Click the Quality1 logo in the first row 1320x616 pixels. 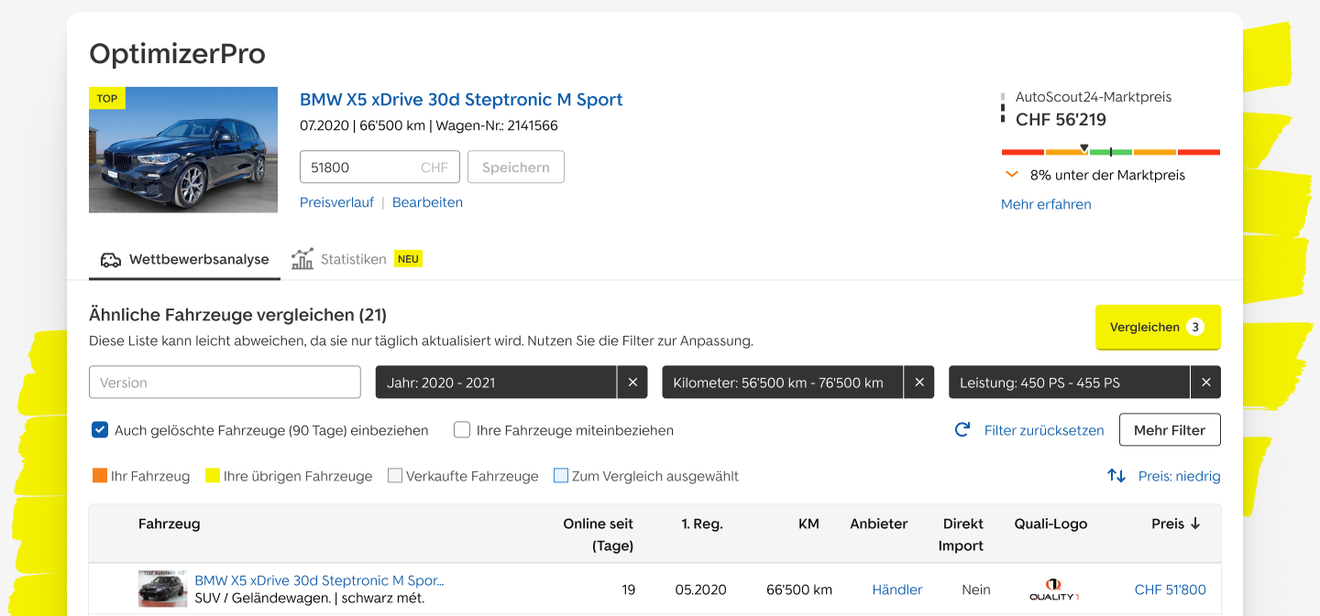pyautogui.click(x=1052, y=589)
